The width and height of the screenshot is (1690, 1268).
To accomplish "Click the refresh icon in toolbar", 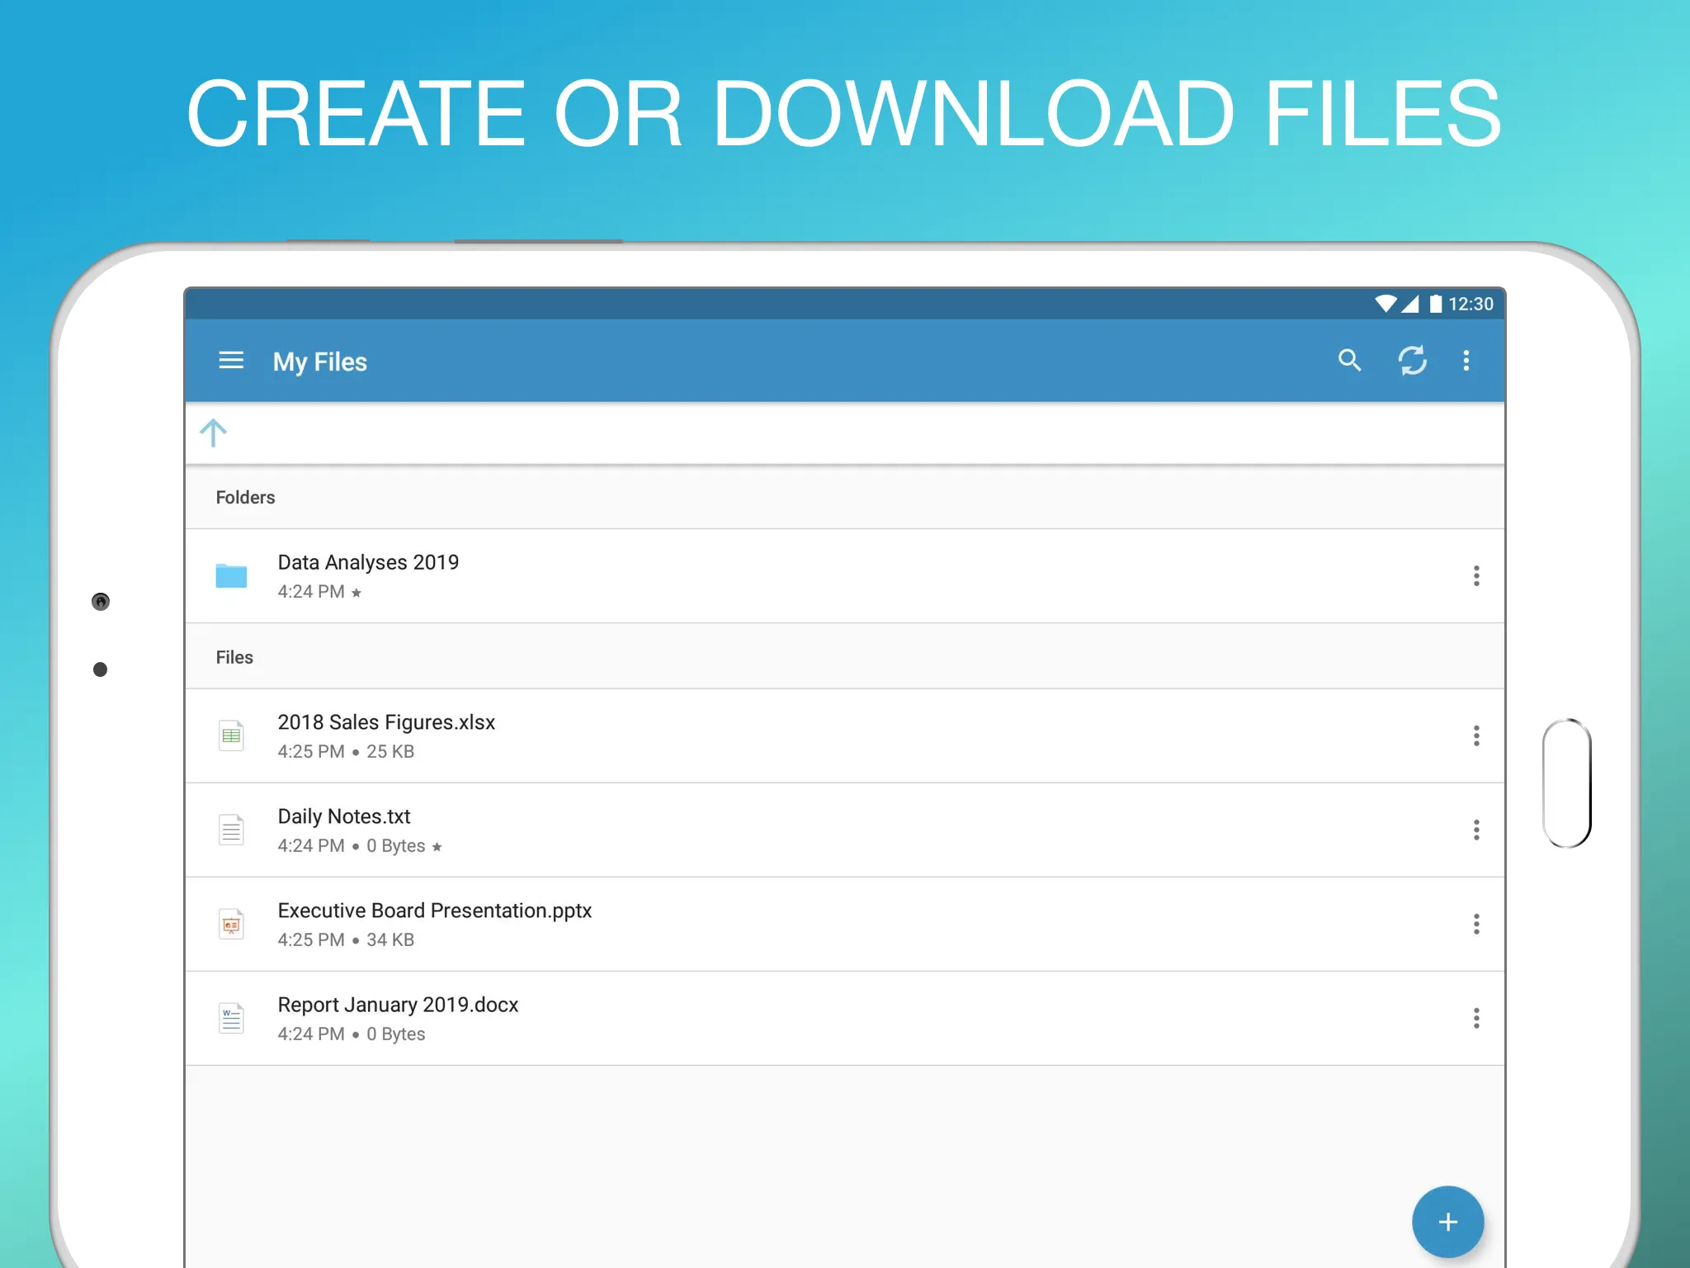I will [1409, 360].
